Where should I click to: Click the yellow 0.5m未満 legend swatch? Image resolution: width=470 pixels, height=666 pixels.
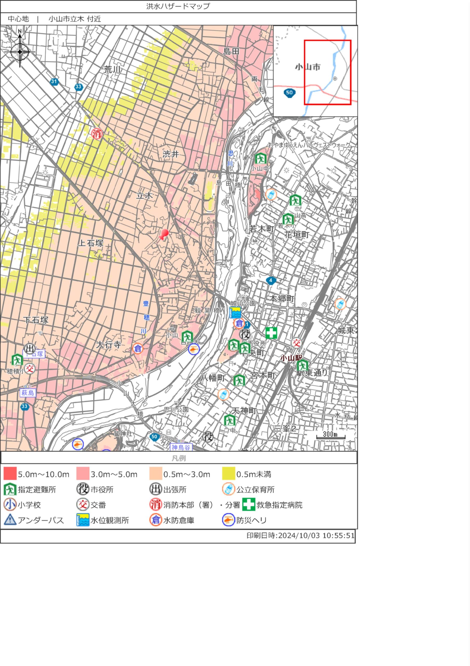click(228, 474)
